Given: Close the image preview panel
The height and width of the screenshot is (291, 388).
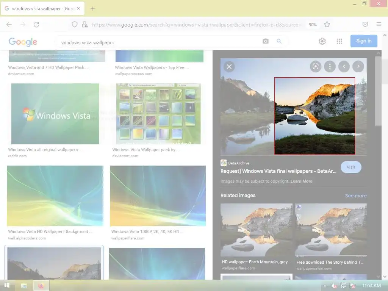Looking at the screenshot, I should pos(229,67).
